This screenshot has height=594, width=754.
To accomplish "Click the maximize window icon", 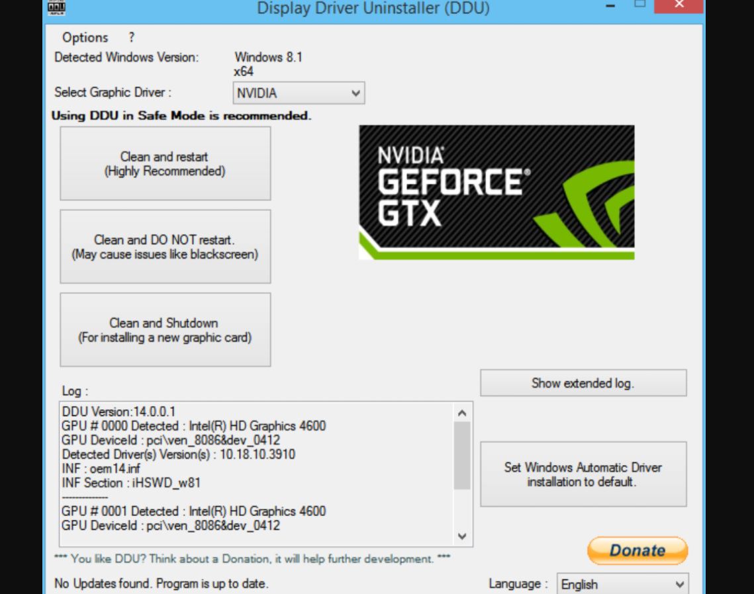I will [639, 4].
